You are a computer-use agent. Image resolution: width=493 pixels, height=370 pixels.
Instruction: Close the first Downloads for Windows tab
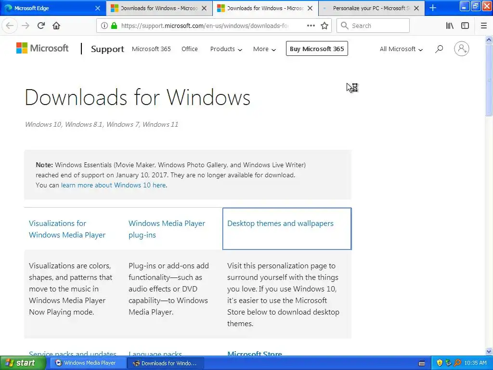[204, 8]
